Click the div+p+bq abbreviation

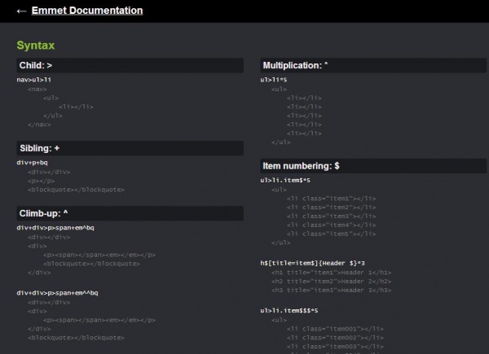point(32,163)
